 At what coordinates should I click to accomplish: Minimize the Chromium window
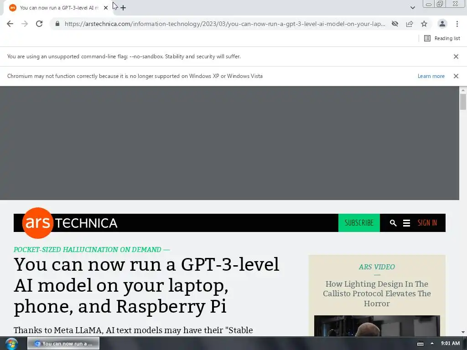[x=429, y=4]
